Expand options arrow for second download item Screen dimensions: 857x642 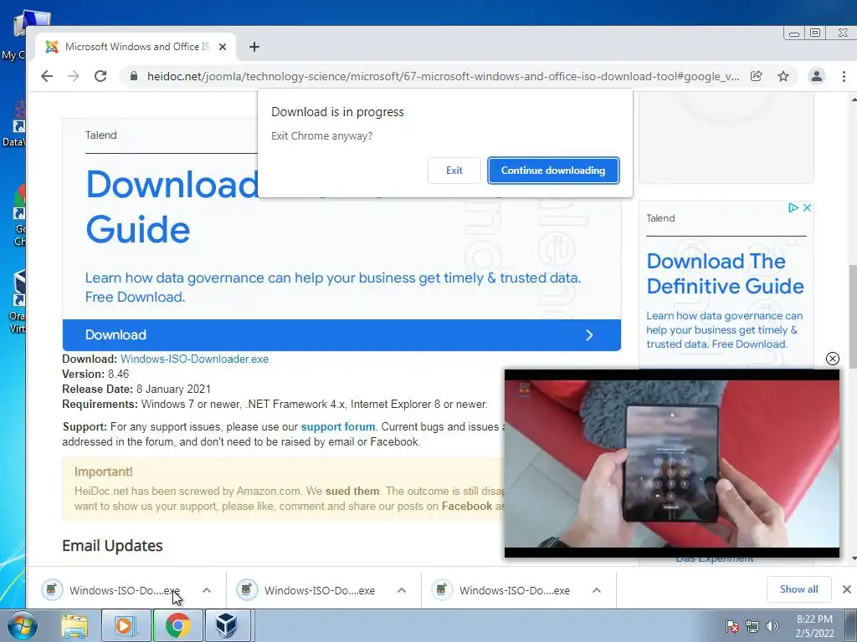tap(402, 591)
